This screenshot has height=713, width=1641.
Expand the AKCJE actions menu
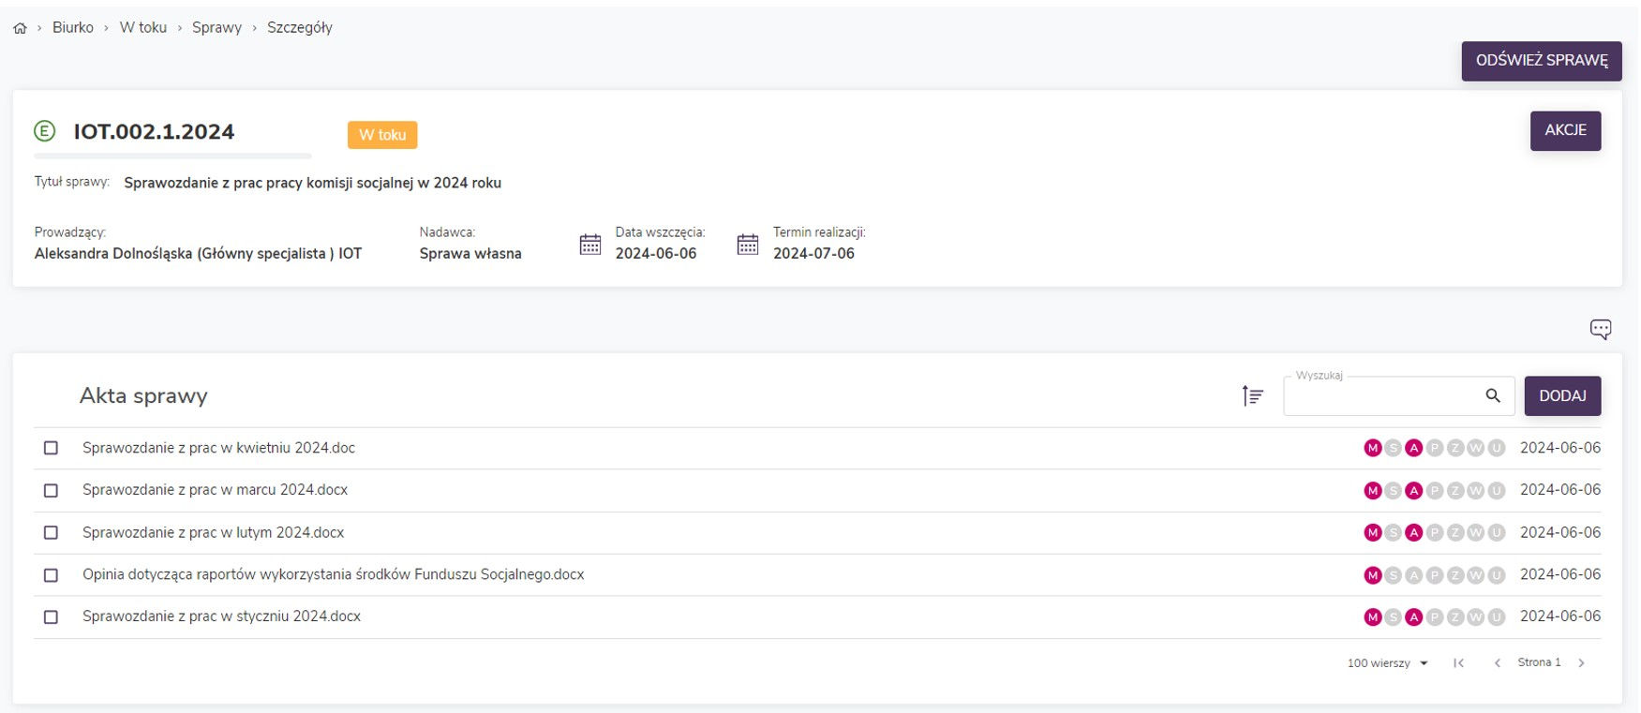click(1565, 130)
